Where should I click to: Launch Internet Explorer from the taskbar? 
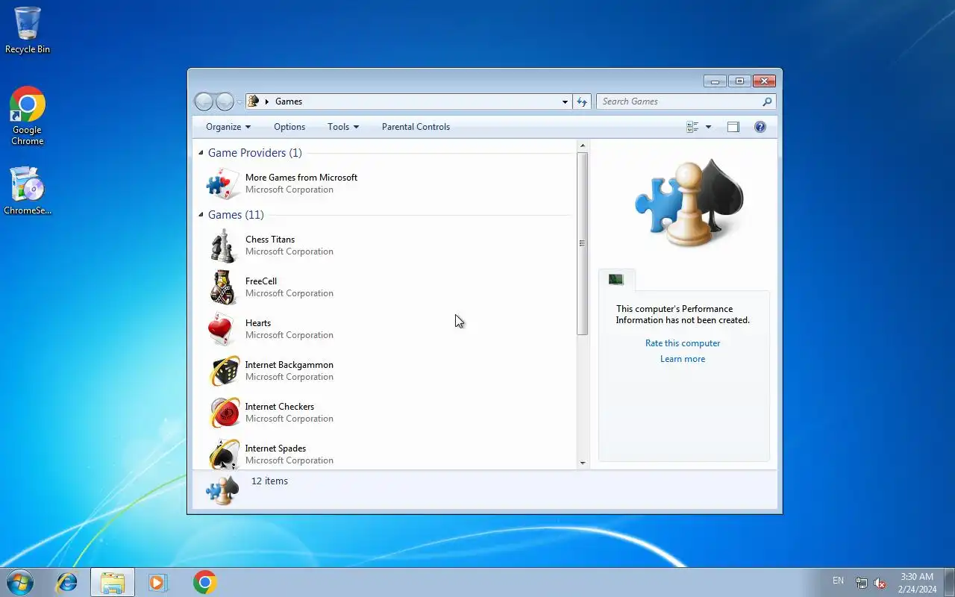[x=67, y=582]
